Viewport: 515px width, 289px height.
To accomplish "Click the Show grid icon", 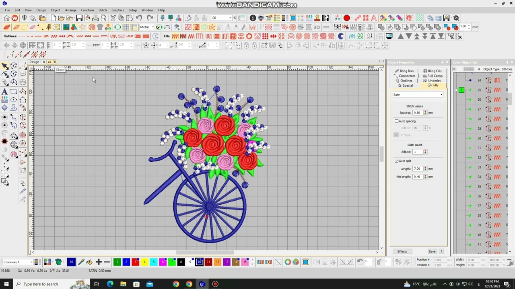I will point(126,27).
